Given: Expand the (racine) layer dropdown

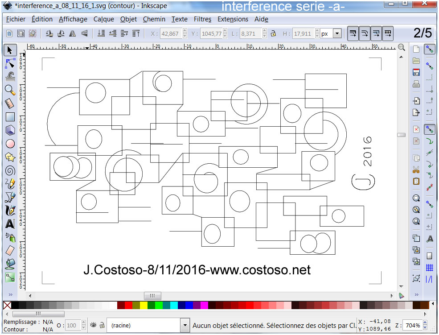Looking at the screenshot, I should pos(185,326).
